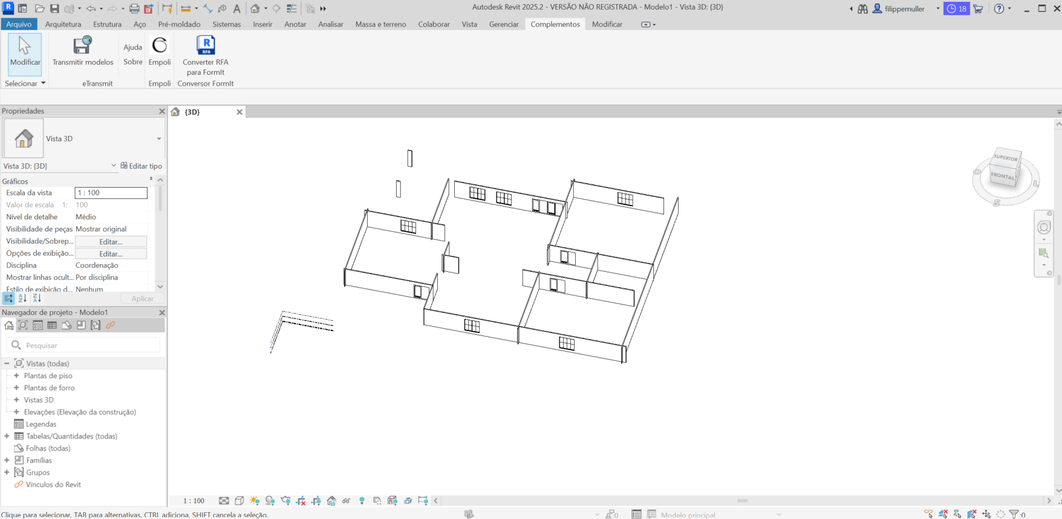The height and width of the screenshot is (519, 1062).
Task: Sort properties Z to A
Action: (x=37, y=298)
